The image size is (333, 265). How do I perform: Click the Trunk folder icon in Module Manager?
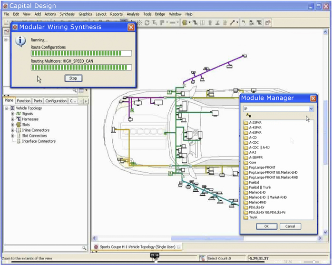[246, 217]
